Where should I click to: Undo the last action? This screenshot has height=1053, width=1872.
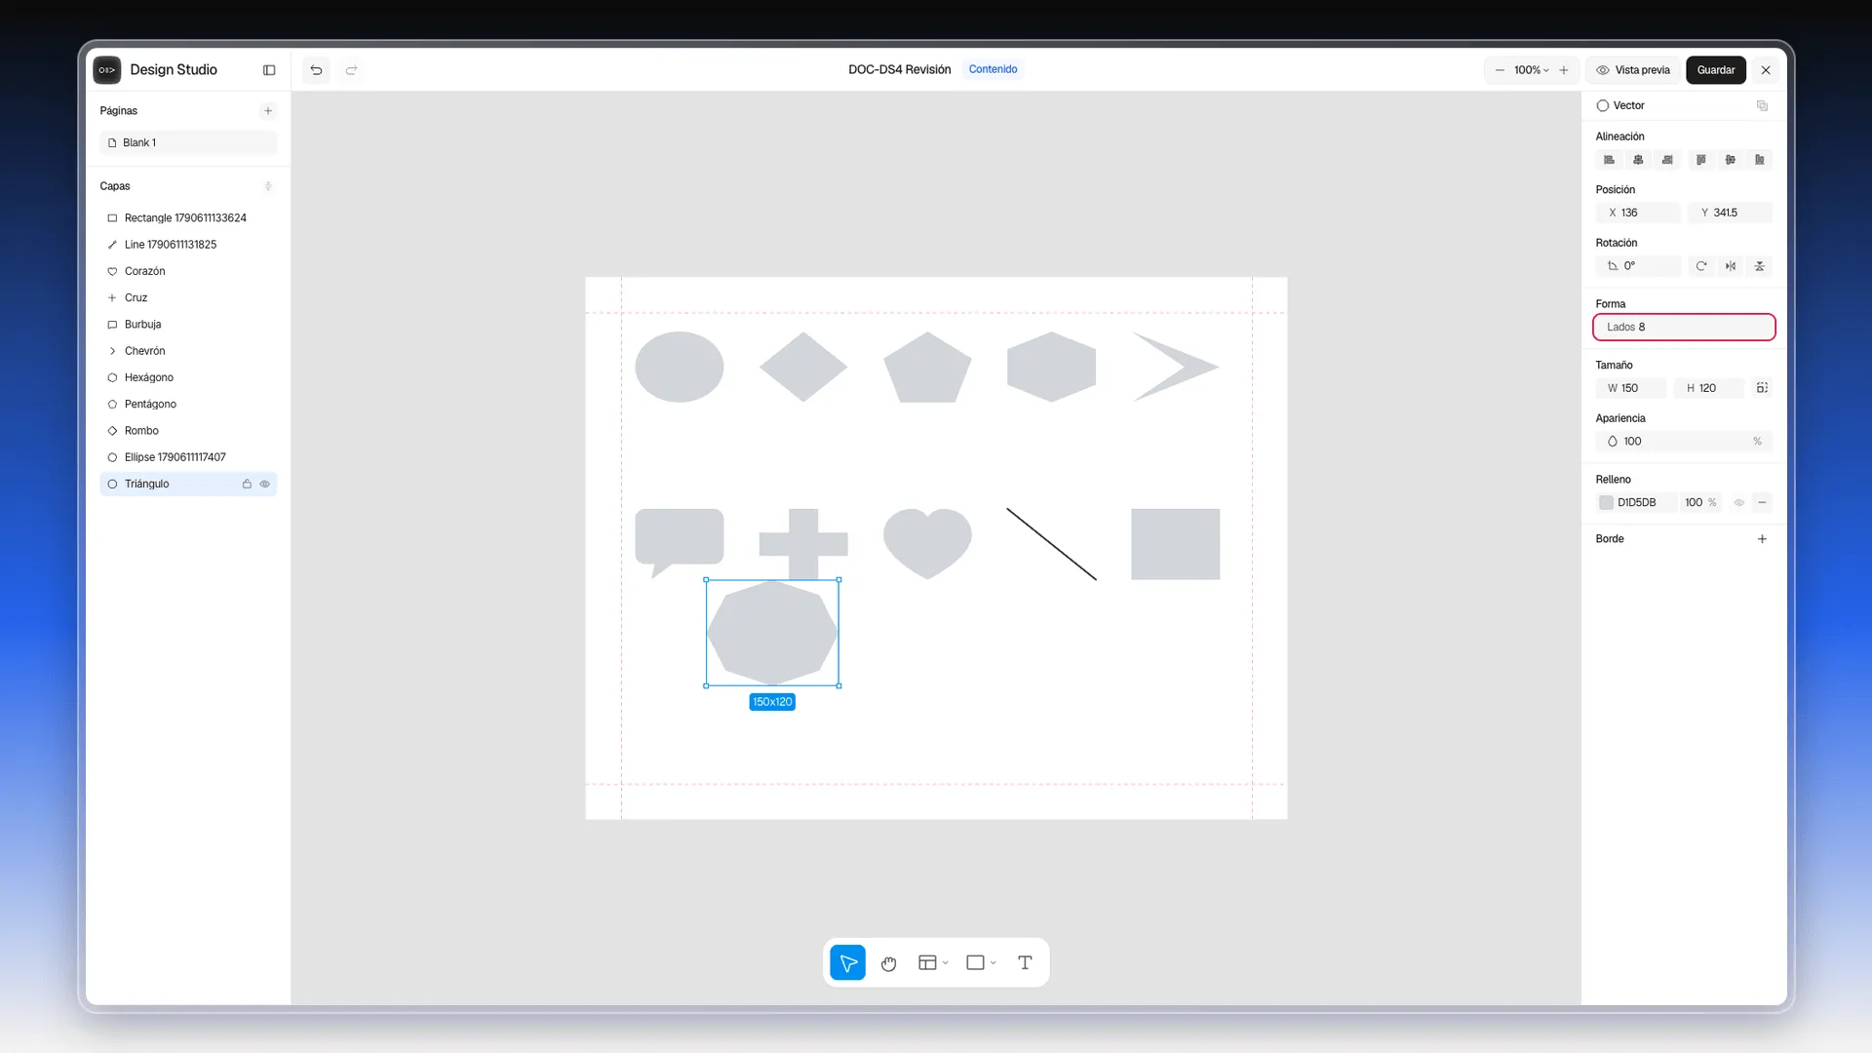(316, 70)
